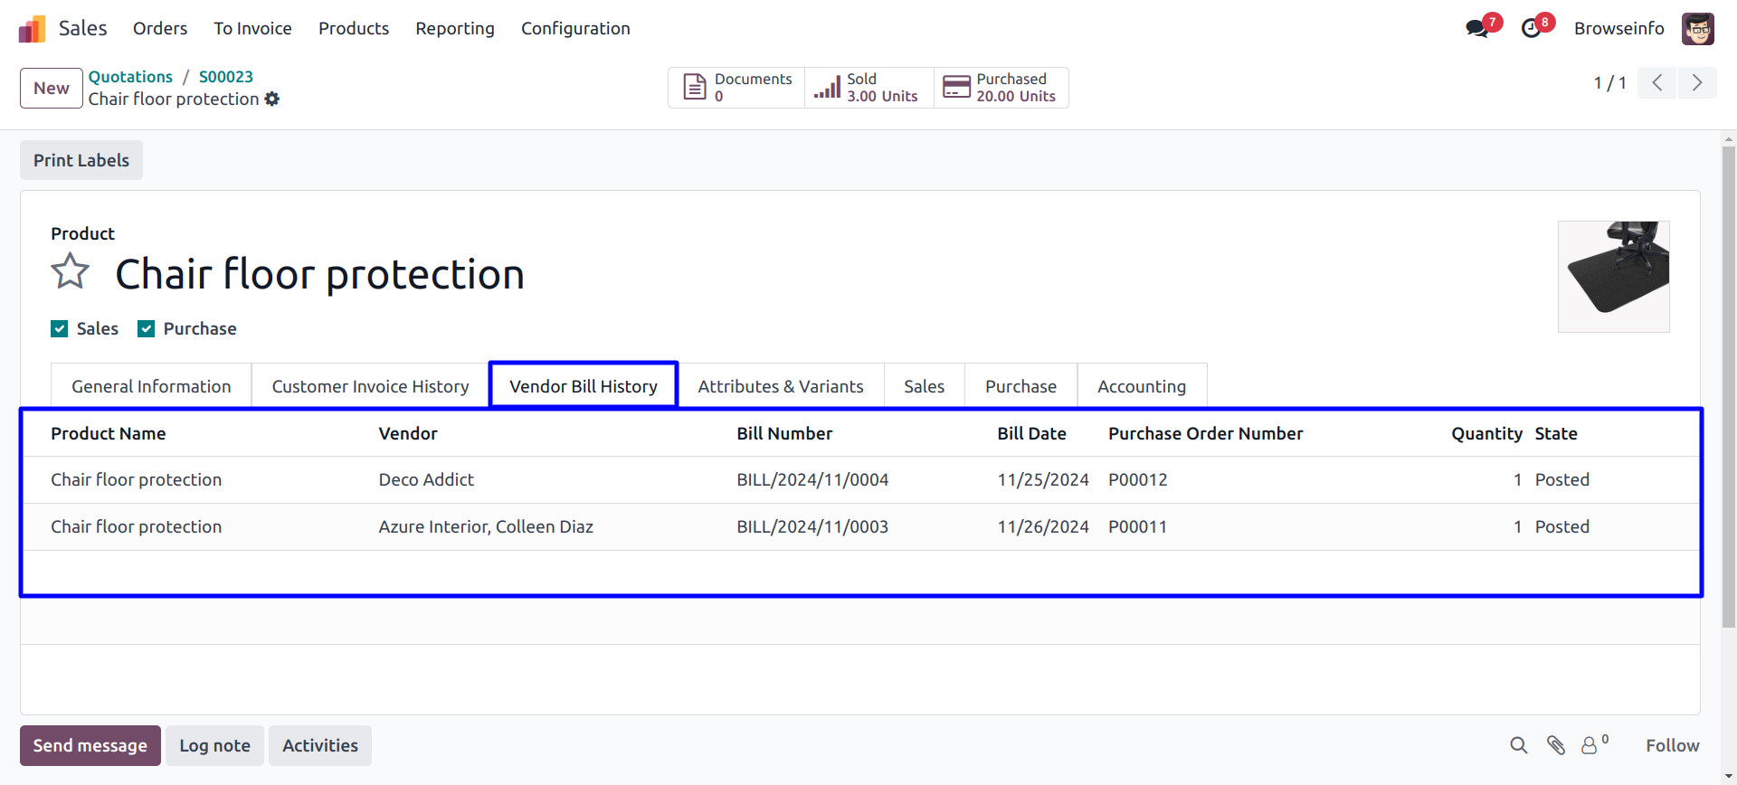1737x785 pixels.
Task: Follow the Quotations breadcrumb link
Action: click(130, 77)
